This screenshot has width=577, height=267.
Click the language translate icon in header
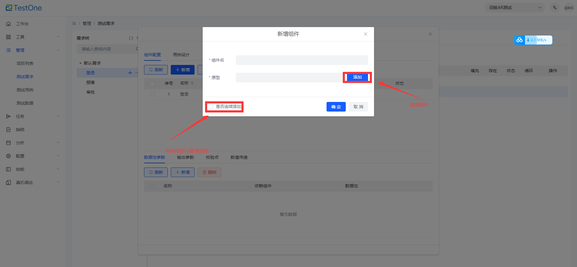click(554, 8)
